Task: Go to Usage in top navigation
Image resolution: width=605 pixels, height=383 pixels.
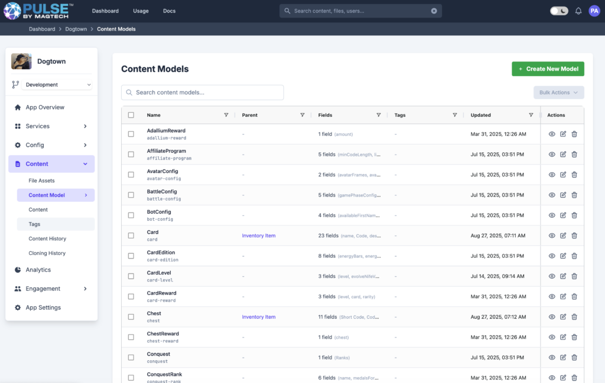Action: tap(141, 11)
